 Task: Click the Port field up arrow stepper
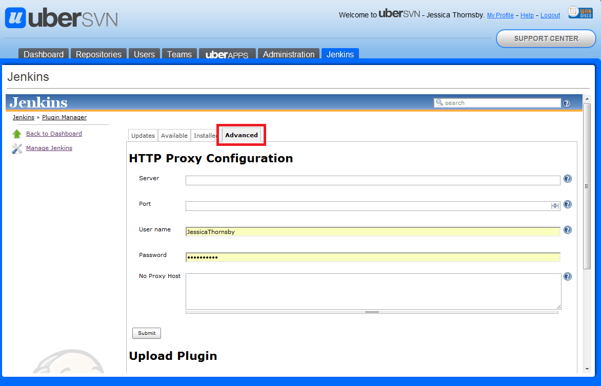(554, 203)
